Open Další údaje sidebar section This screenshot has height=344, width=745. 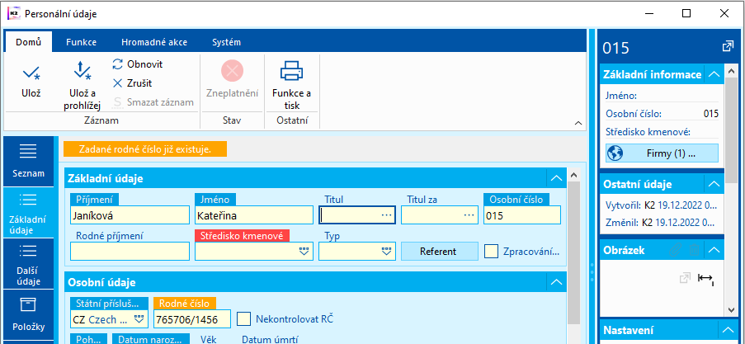[x=28, y=263]
